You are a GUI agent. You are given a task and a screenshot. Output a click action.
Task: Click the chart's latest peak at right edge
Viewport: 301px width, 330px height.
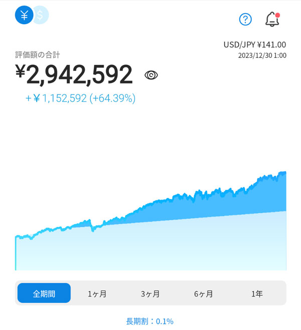coord(284,173)
